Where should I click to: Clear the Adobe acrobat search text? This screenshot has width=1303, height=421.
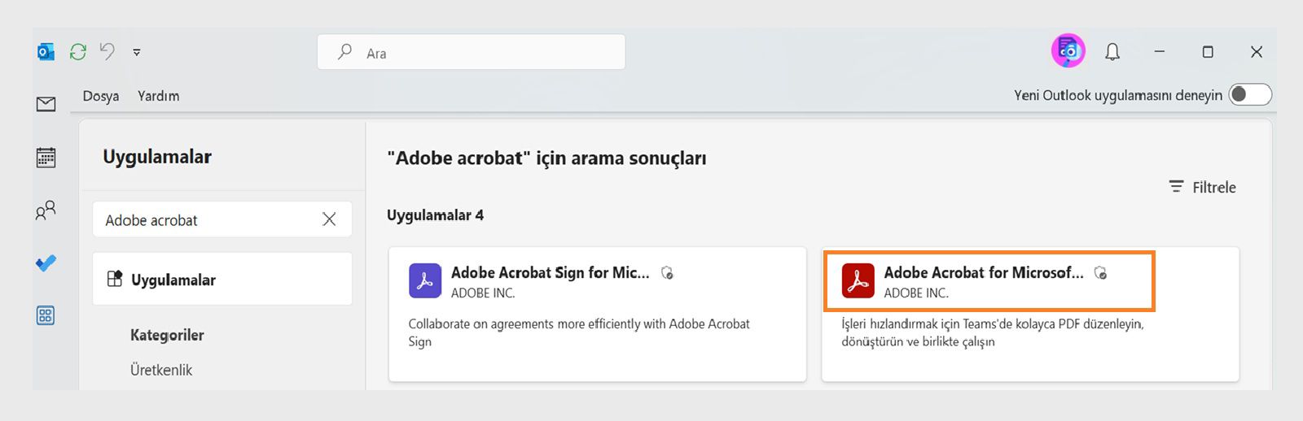coord(329,219)
